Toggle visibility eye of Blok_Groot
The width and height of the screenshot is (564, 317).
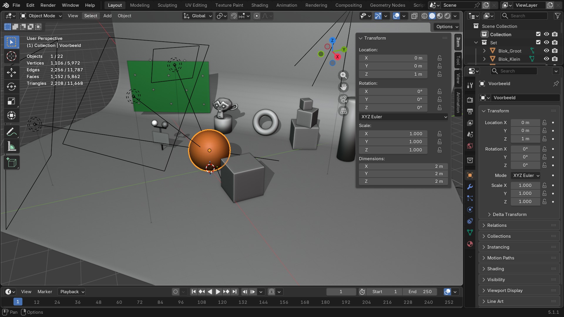pyautogui.click(x=546, y=51)
